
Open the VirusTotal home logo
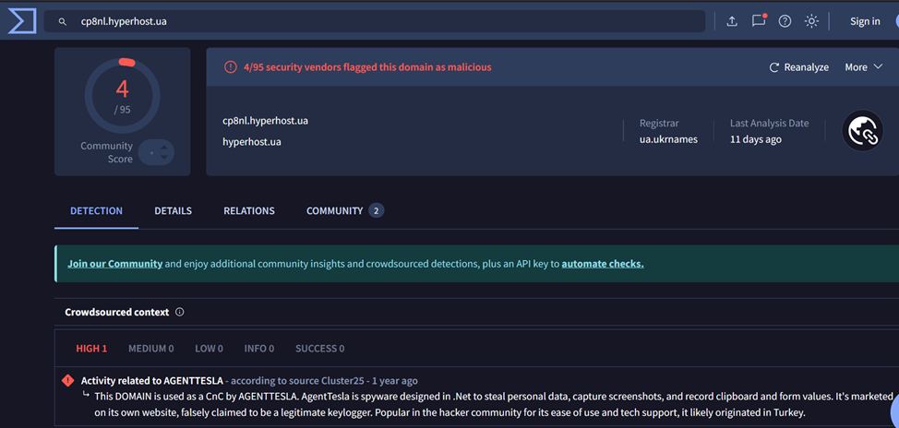22,21
